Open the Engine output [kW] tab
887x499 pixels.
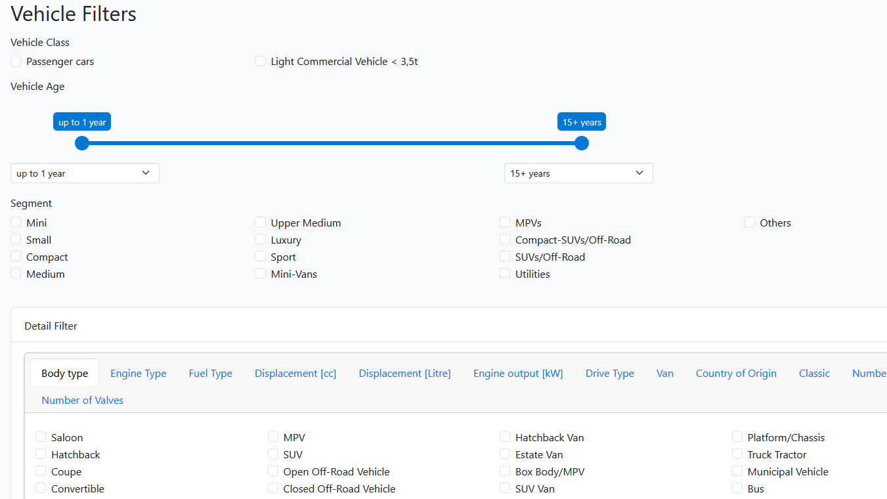518,373
